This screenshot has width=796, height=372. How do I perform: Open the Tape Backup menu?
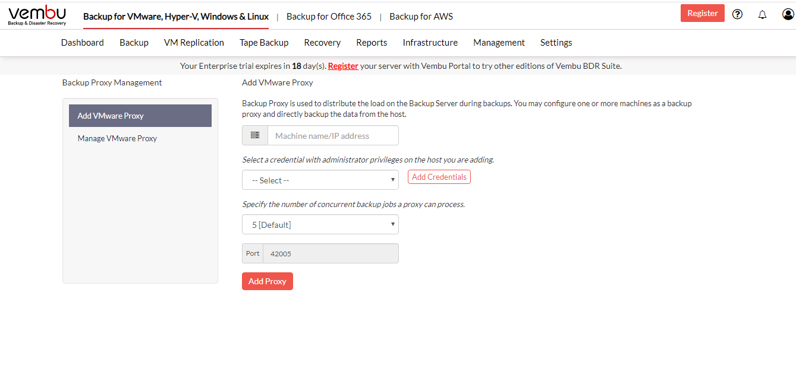click(x=264, y=43)
